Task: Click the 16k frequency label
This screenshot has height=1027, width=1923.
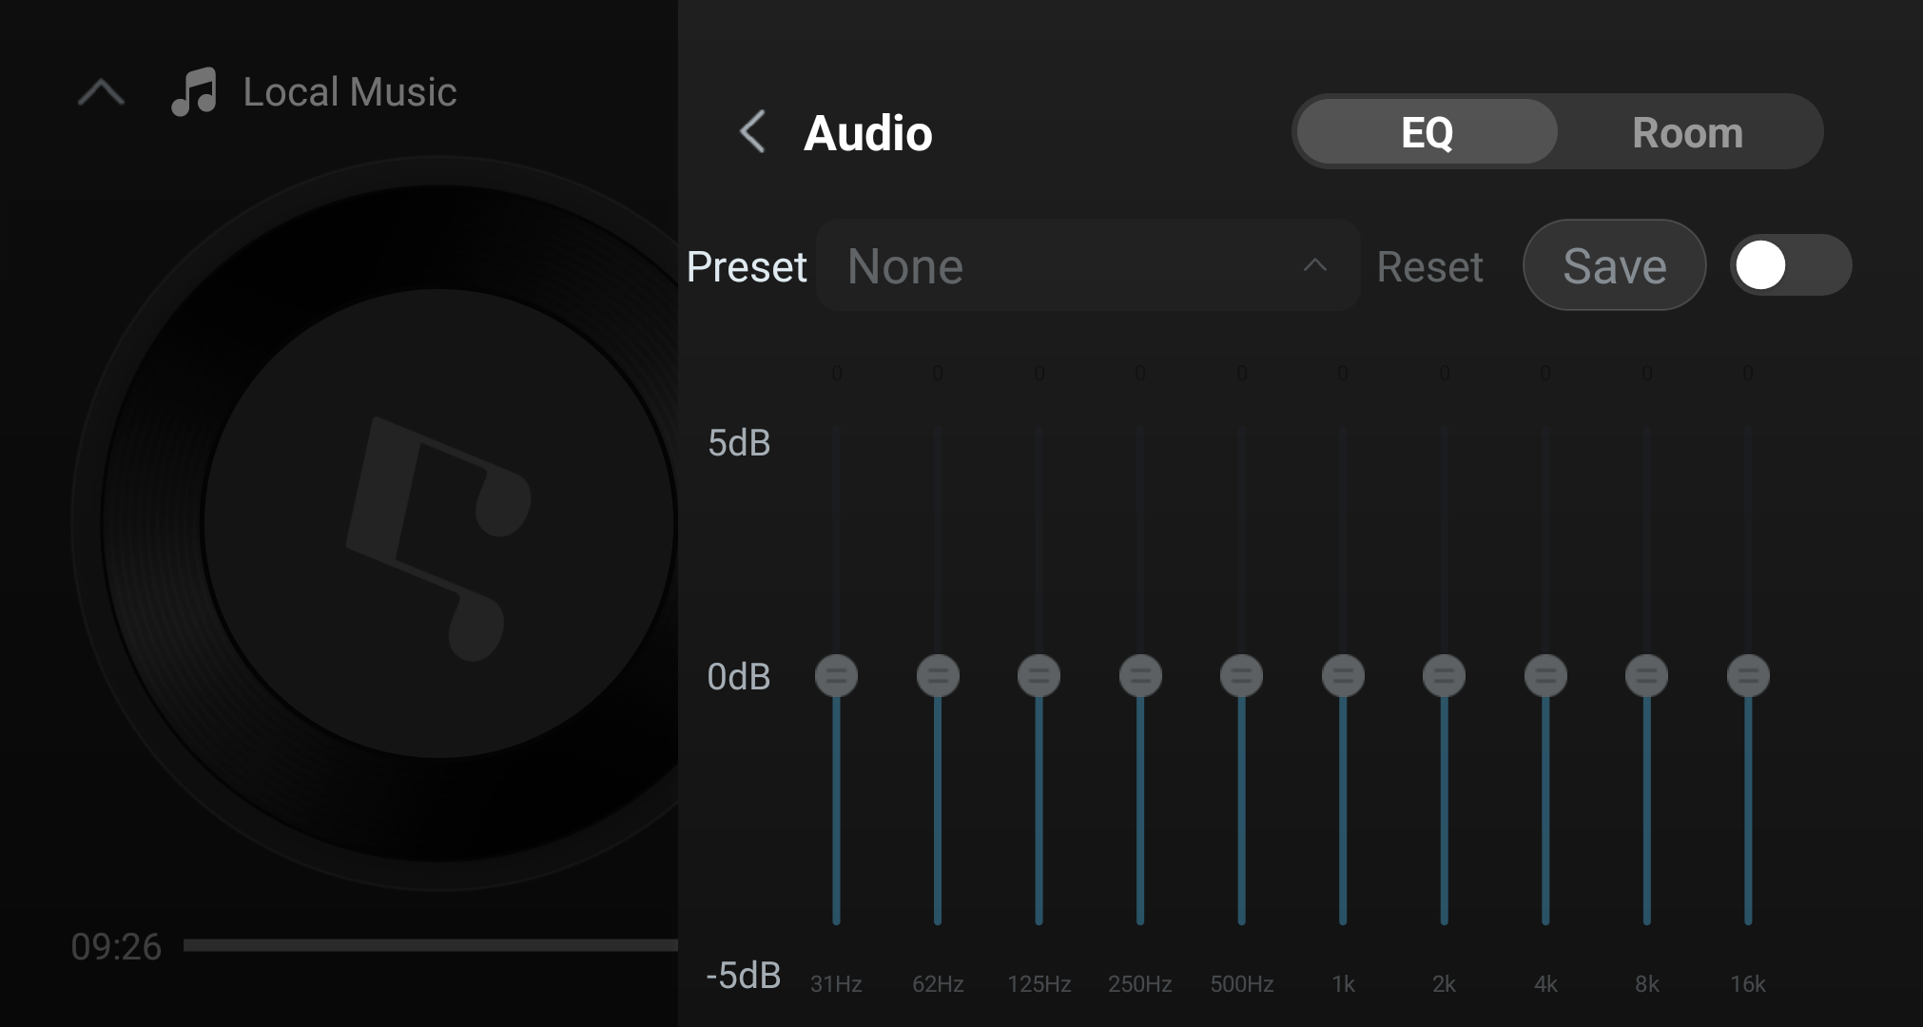Action: 1748,984
